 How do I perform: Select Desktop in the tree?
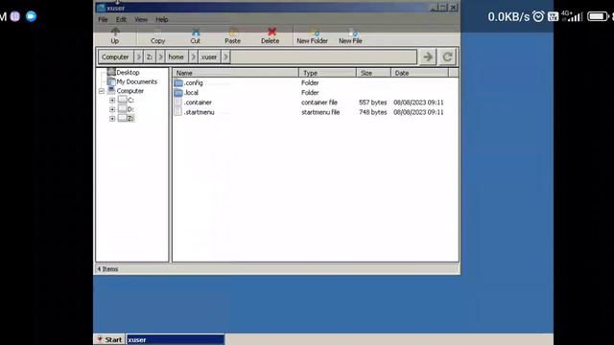click(128, 73)
